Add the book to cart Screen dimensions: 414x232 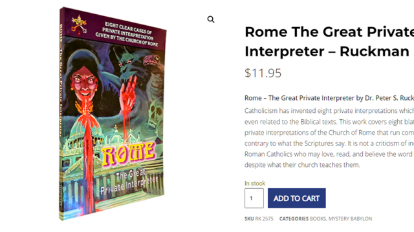(x=296, y=198)
